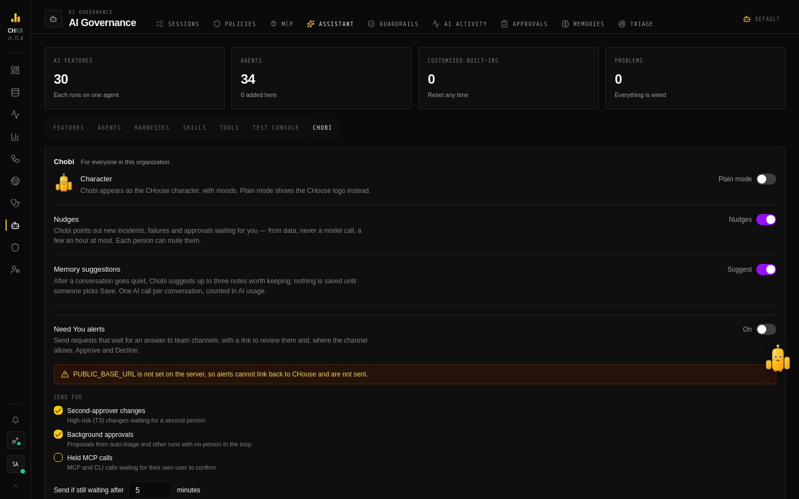Toggle the Plain mode switch
Viewport: 799px width, 499px height.
click(x=766, y=179)
